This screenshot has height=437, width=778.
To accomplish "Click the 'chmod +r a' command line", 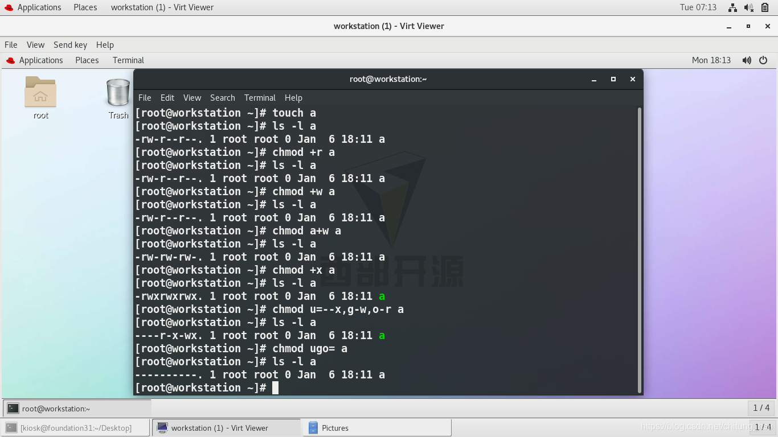I will tap(235, 152).
